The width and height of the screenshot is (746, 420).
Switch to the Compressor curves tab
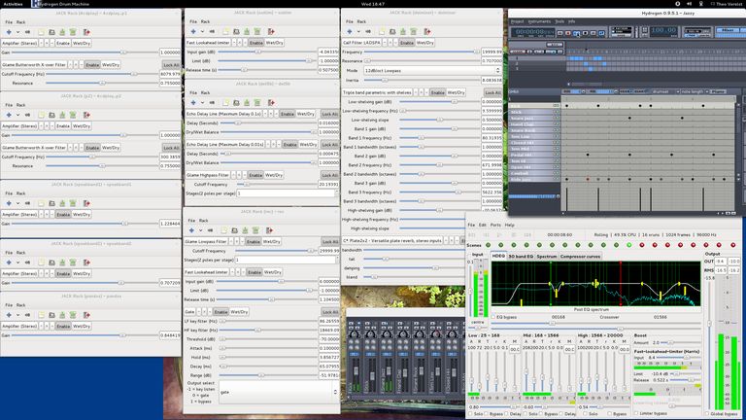click(x=582, y=256)
